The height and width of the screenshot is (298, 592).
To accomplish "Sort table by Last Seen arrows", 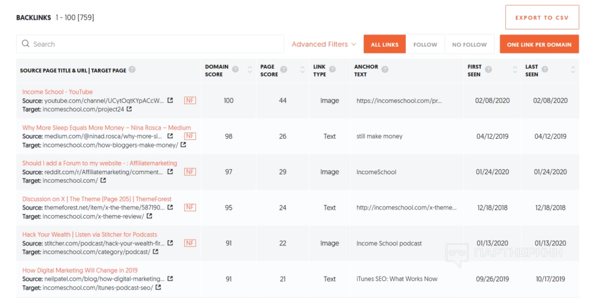I will point(573,70).
